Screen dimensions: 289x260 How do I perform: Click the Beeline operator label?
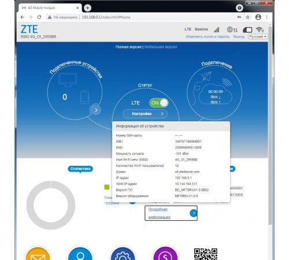tap(201, 29)
